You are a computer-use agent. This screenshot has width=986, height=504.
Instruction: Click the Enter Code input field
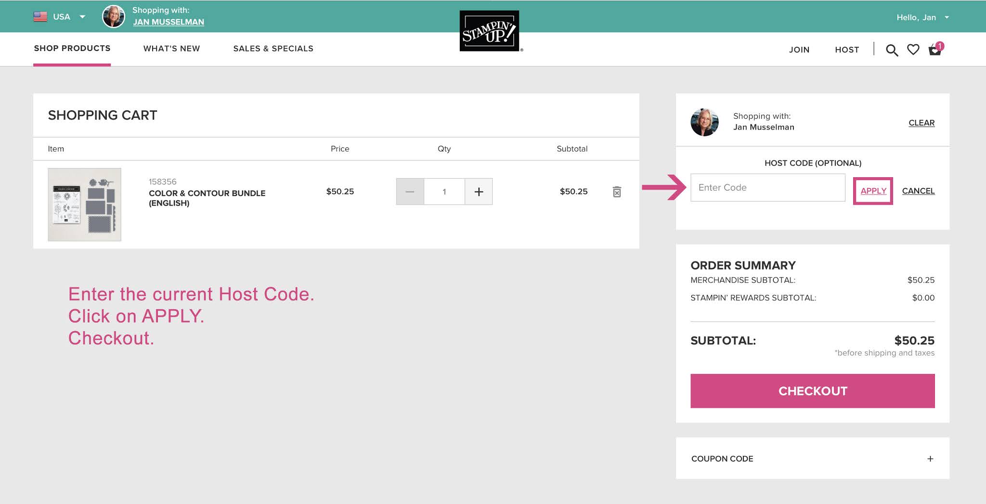[767, 188]
